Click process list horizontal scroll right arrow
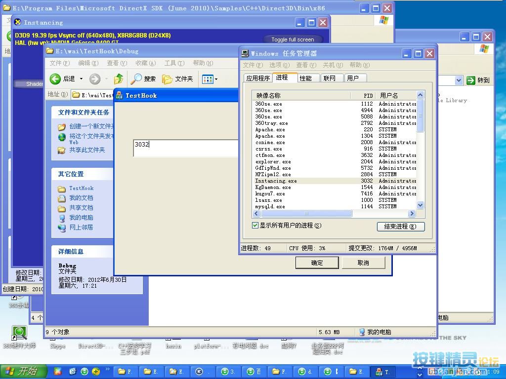506x379 pixels. [412, 213]
